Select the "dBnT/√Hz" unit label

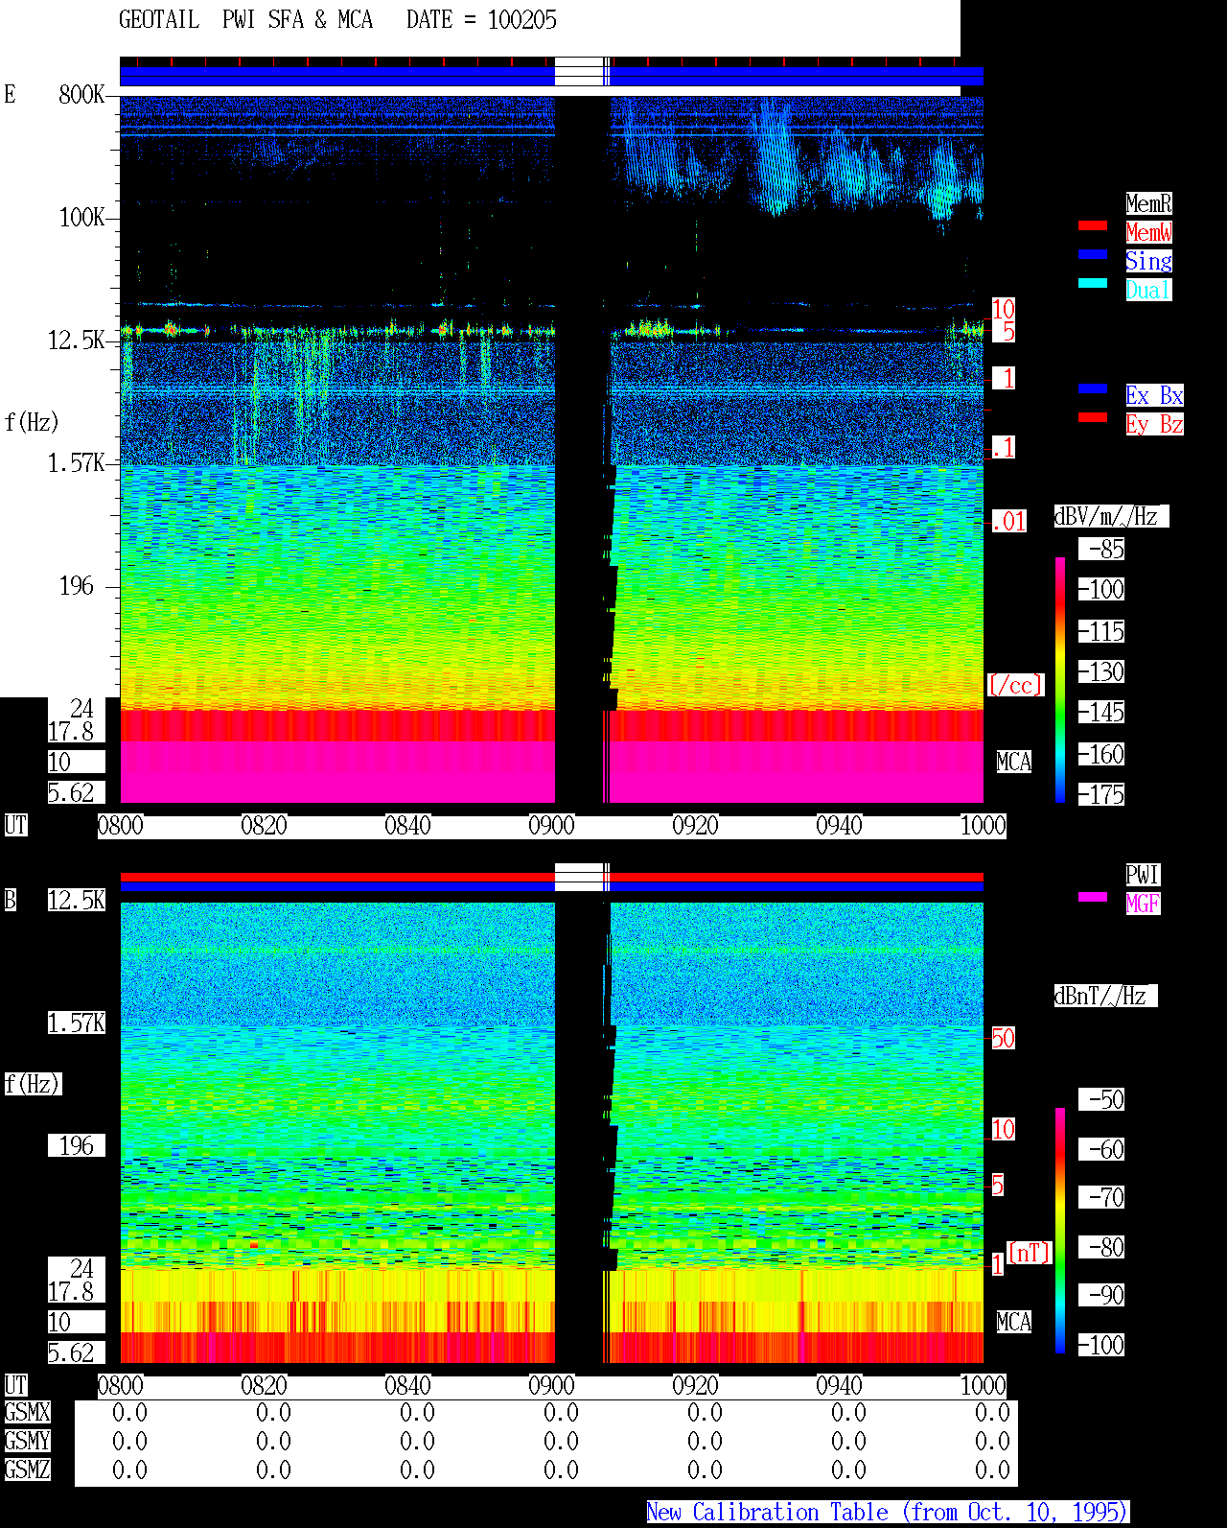point(1105,996)
